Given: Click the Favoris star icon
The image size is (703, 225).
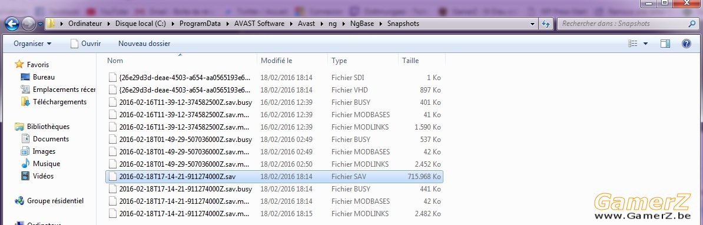Looking at the screenshot, I should coord(19,64).
